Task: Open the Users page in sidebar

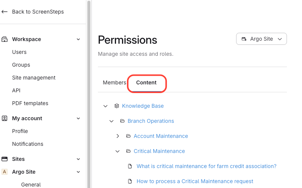Action: click(x=19, y=52)
